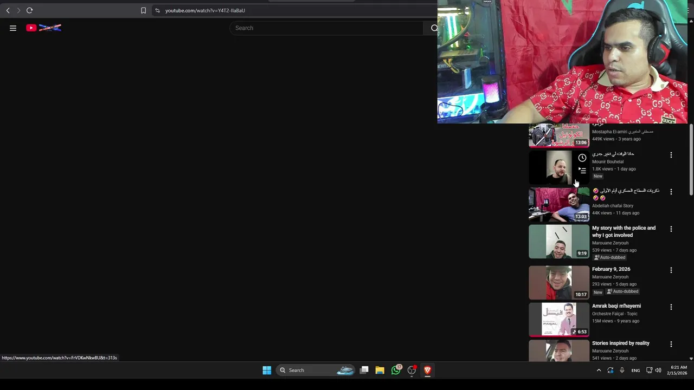The image size is (694, 390).
Task: Open the OBS icon on the taskbar
Action: pyautogui.click(x=412, y=370)
